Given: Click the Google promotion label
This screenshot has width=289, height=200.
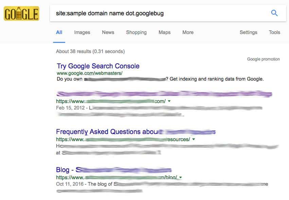Looking at the screenshot, I should 264,59.
